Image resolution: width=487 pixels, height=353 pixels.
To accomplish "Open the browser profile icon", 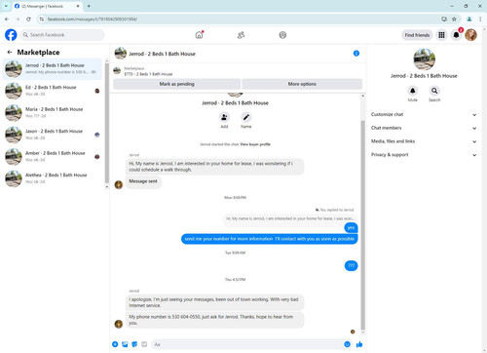I will coord(469,20).
